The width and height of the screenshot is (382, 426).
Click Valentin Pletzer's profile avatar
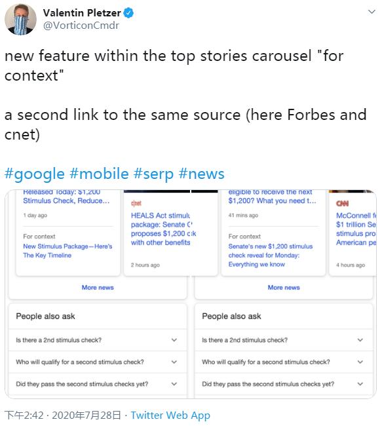point(21,19)
